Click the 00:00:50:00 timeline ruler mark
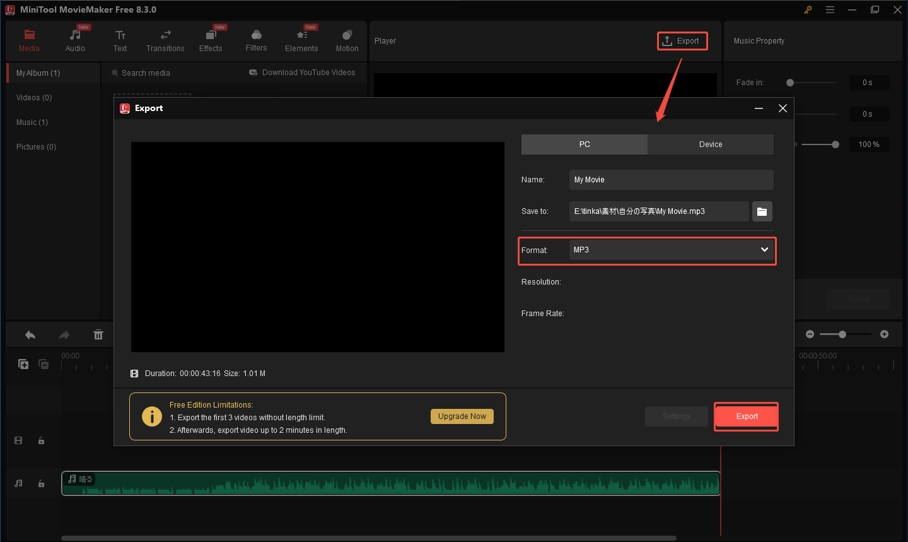Screen dimensions: 908x542 click(x=818, y=356)
